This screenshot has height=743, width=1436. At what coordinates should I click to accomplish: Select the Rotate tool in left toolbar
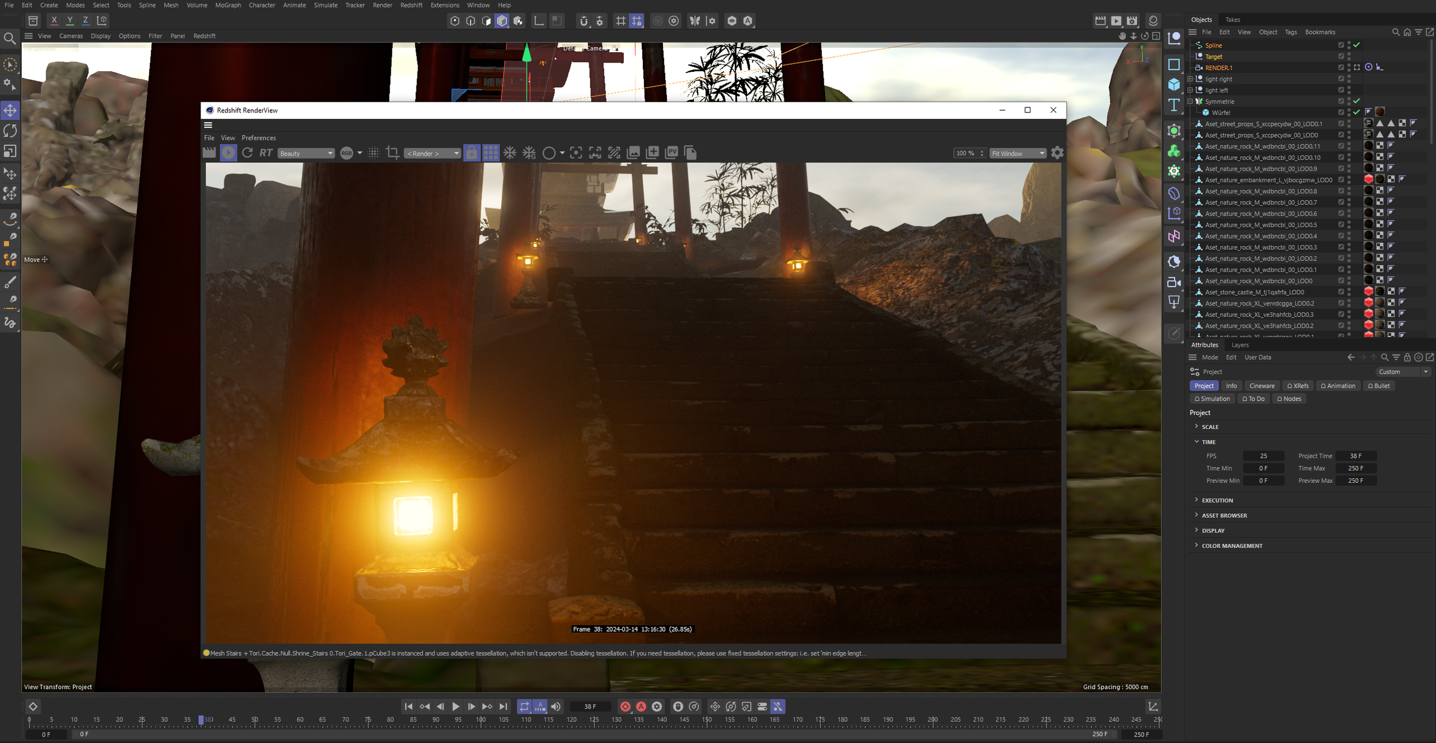click(x=10, y=131)
